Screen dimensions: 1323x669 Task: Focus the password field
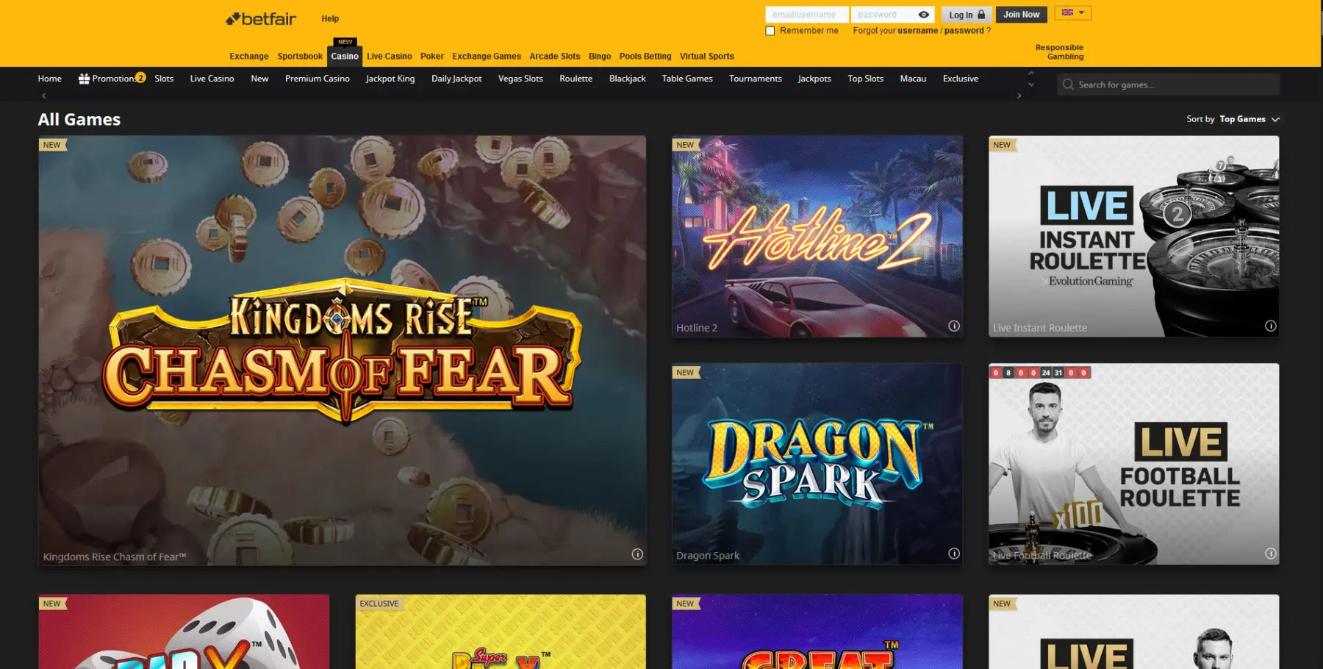[x=892, y=15]
